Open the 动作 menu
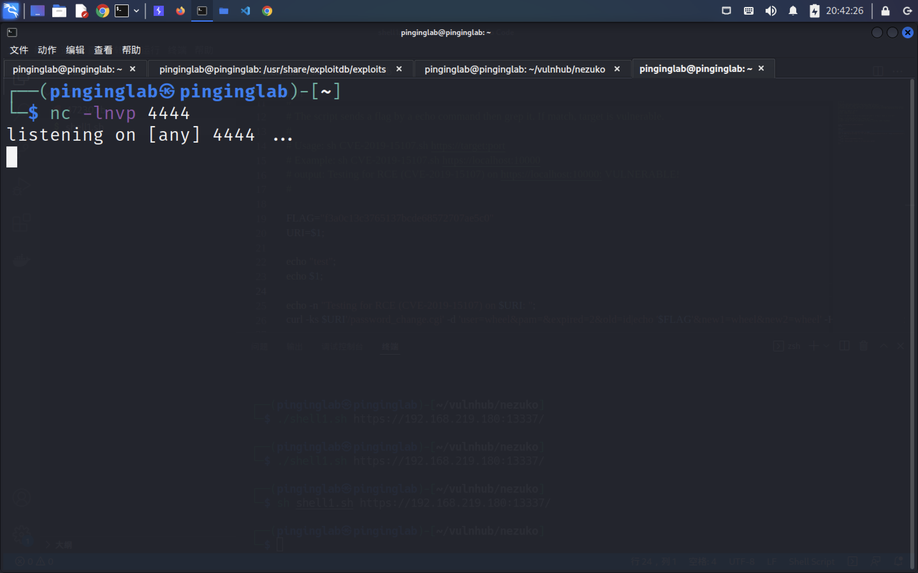The width and height of the screenshot is (918, 573). [x=47, y=50]
